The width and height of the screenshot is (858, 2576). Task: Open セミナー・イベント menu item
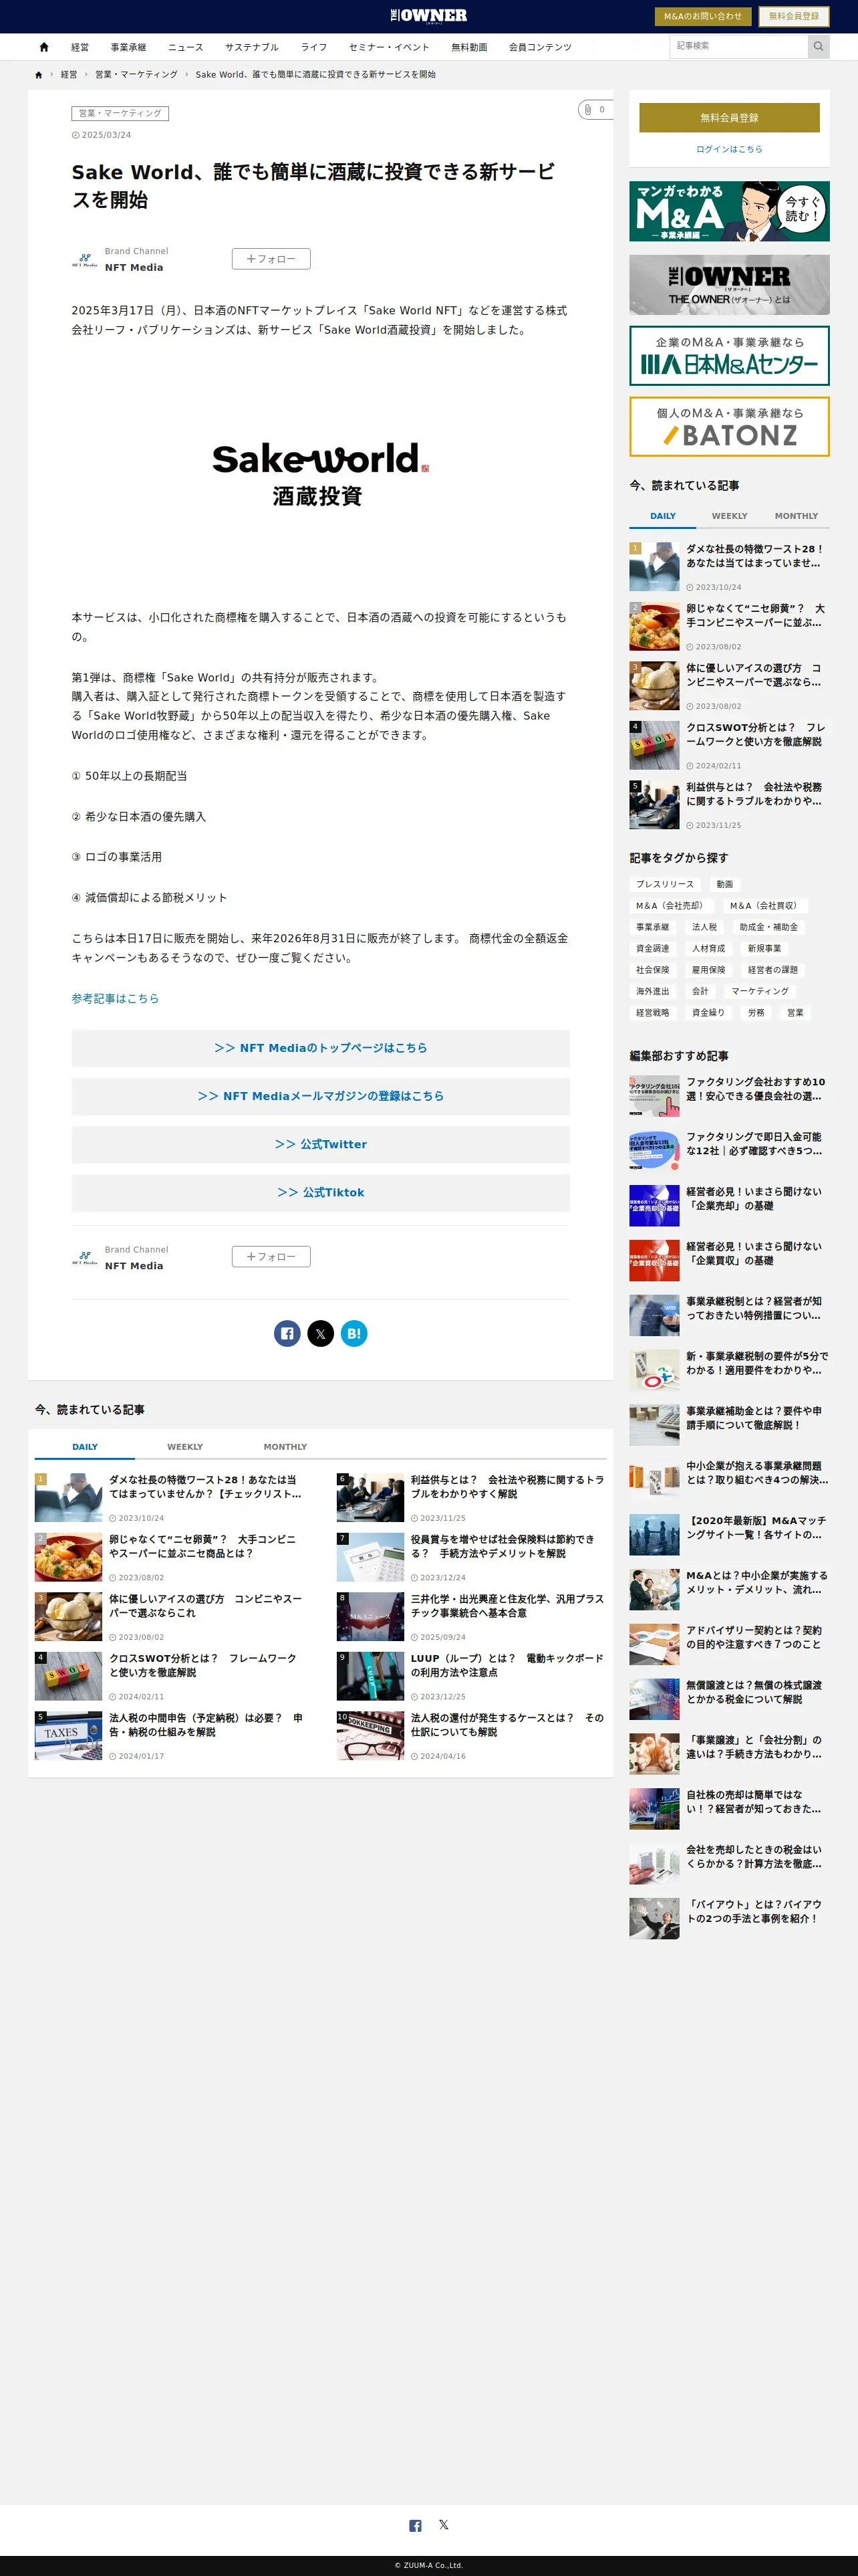pos(388,47)
